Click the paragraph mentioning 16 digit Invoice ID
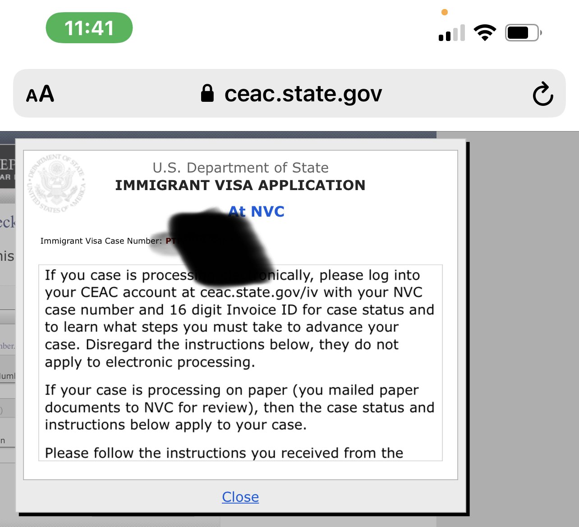Viewport: 579px width, 527px height. tap(239, 318)
